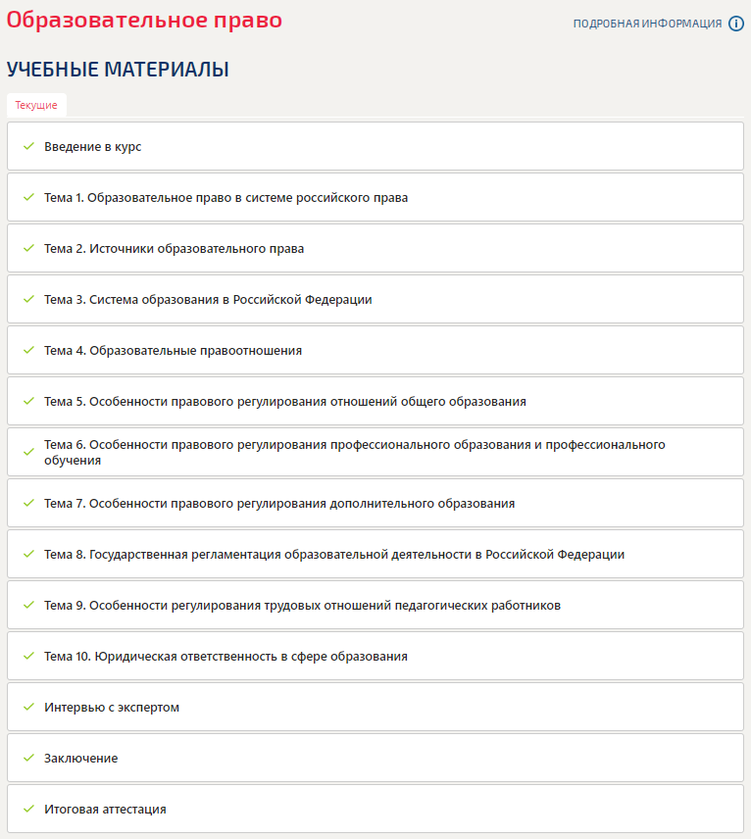The image size is (751, 839).
Task: Open Тема 9 about педагогических работников
Action: point(302,606)
